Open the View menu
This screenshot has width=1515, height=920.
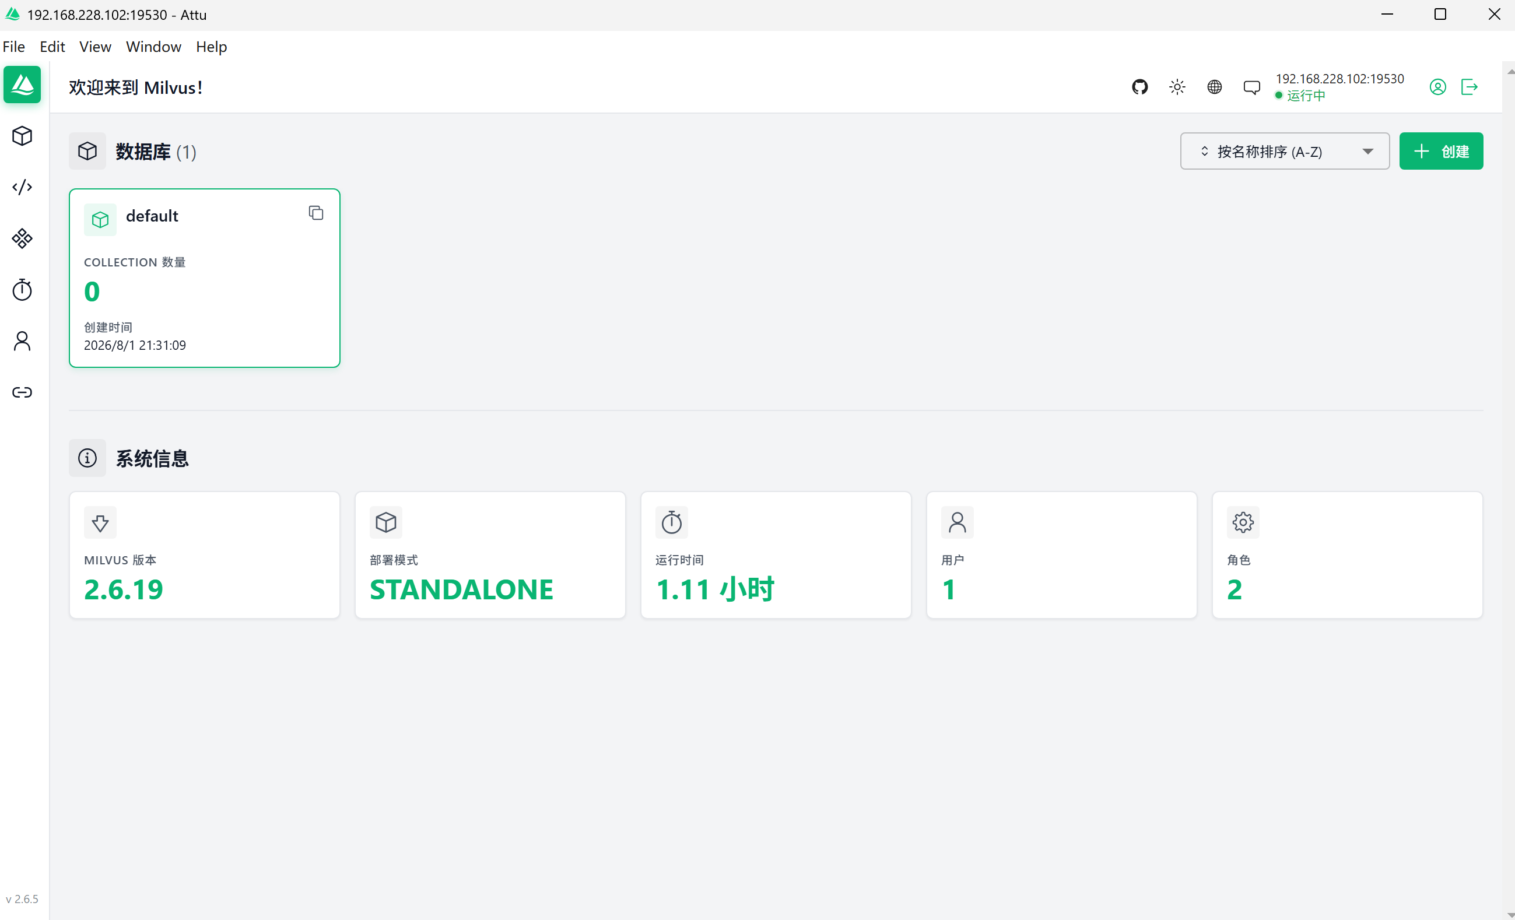pos(95,47)
